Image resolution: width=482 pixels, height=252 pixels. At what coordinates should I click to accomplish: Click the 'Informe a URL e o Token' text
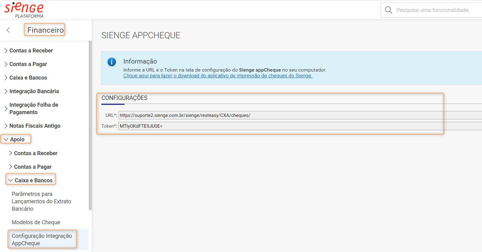tap(225, 70)
